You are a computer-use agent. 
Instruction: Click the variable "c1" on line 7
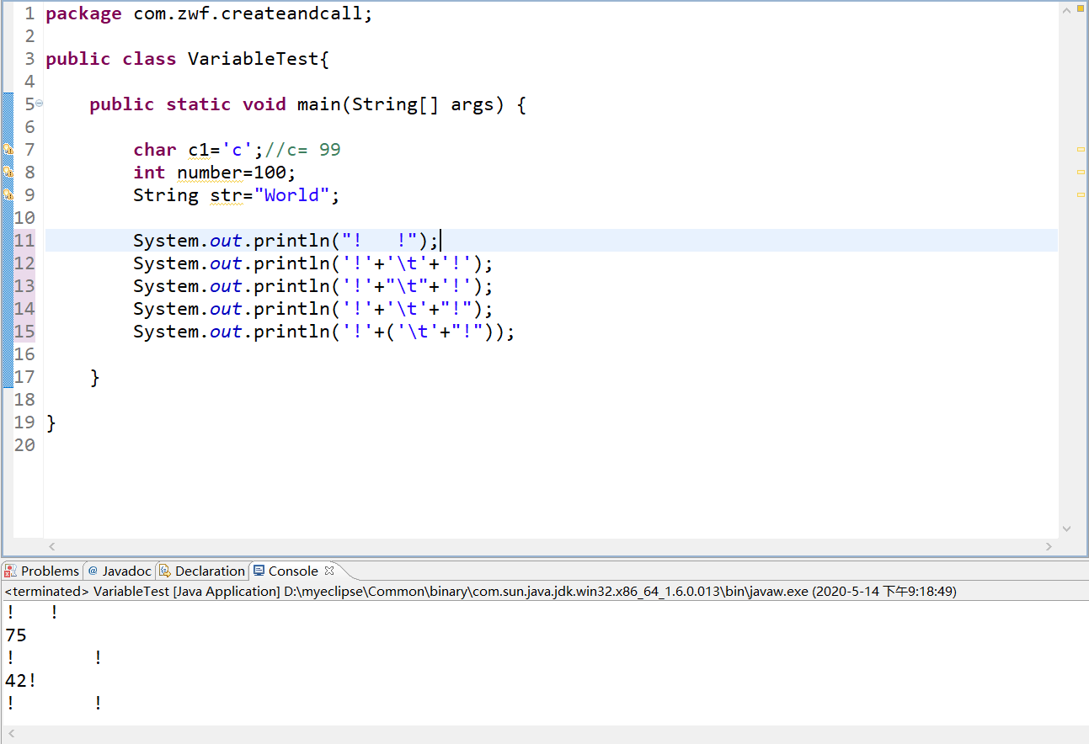point(199,150)
